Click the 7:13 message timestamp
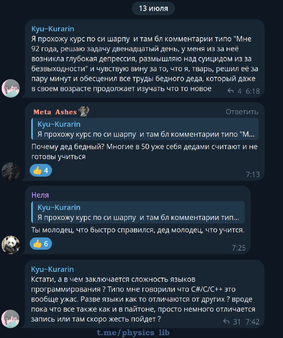This screenshot has width=283, height=338. [x=253, y=174]
